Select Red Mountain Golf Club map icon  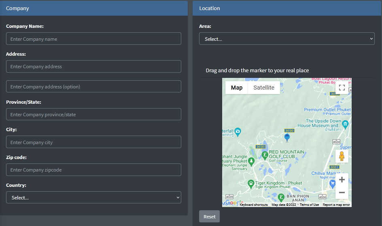pyautogui.click(x=265, y=155)
